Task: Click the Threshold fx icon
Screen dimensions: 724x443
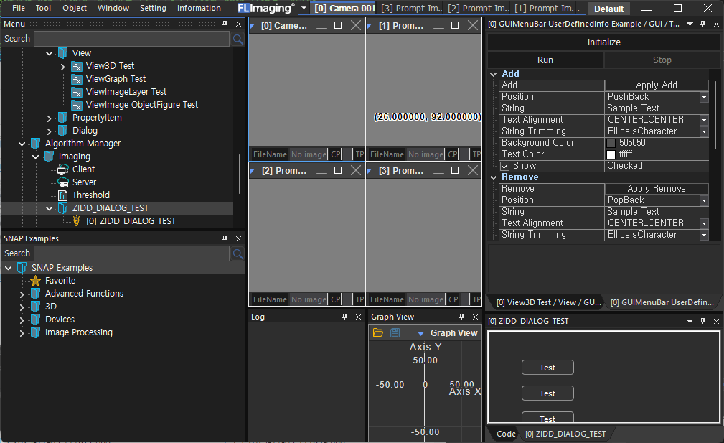Action: click(x=63, y=195)
